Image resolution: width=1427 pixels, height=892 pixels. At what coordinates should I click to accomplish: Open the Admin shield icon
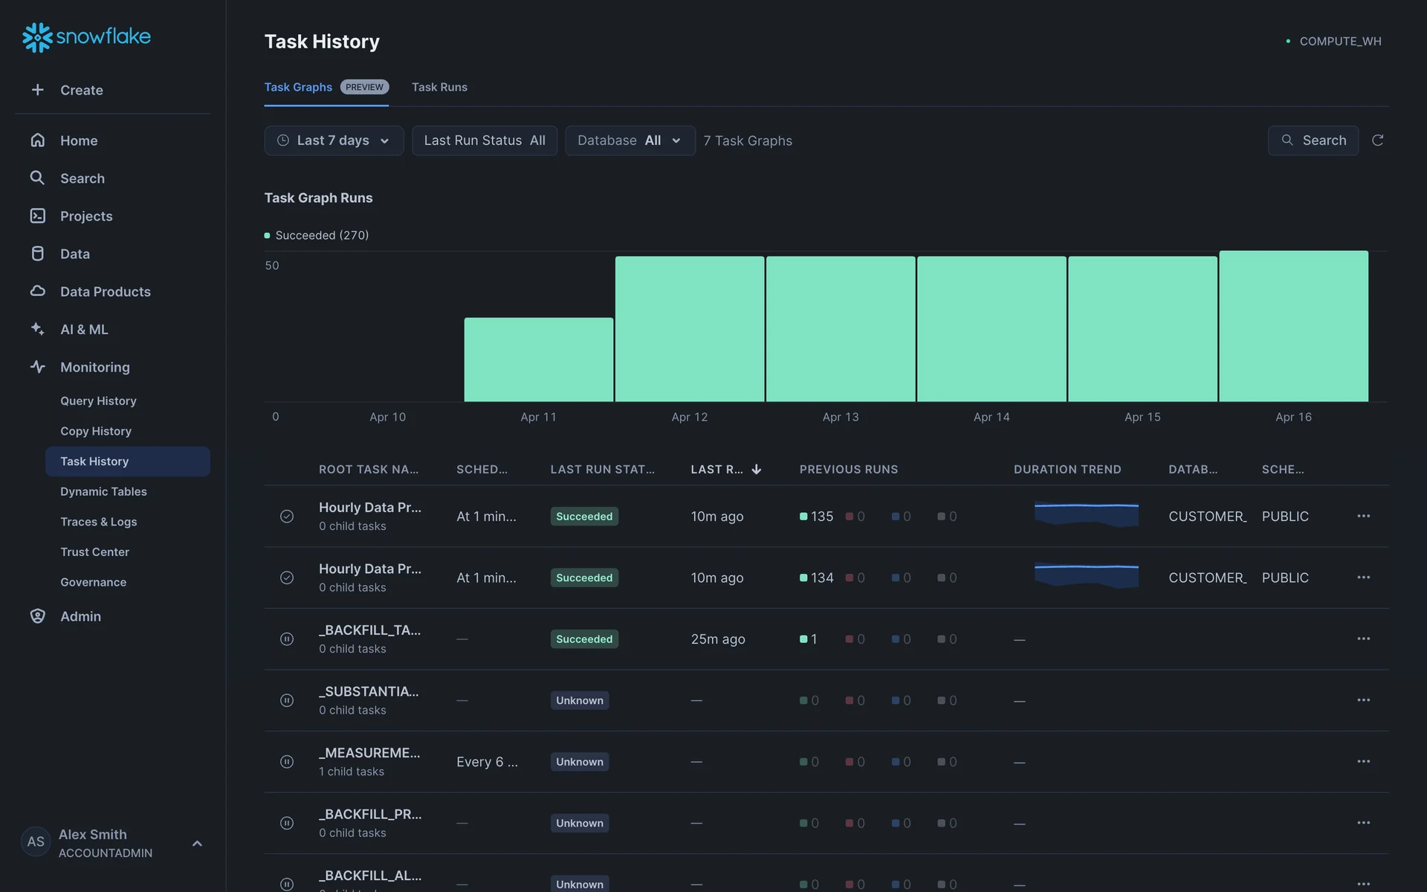(x=38, y=616)
